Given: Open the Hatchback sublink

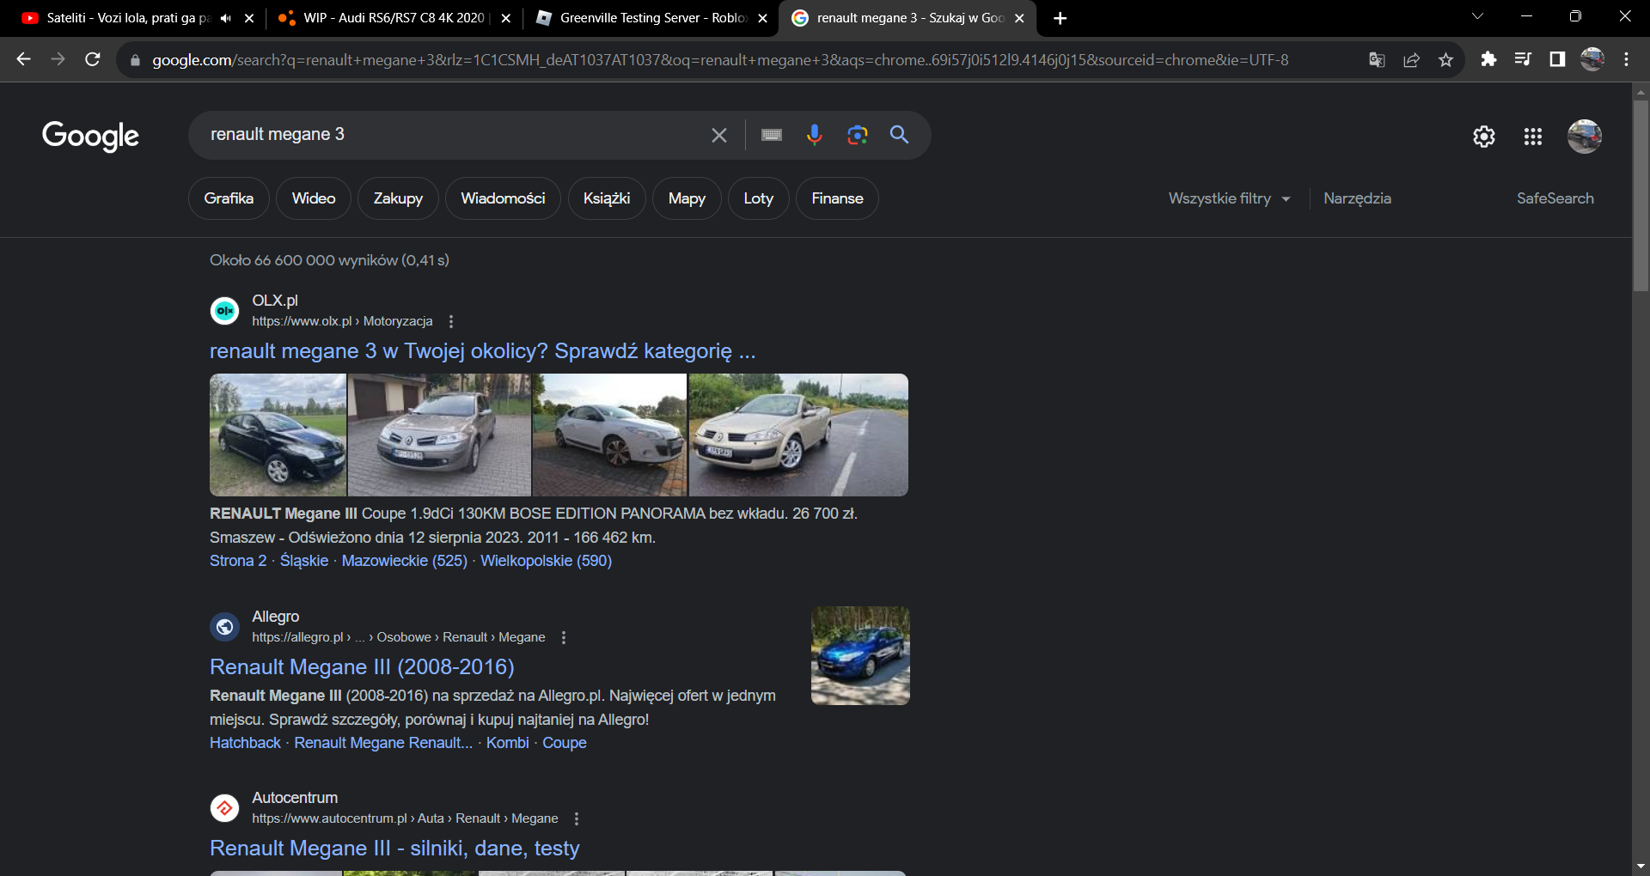Looking at the screenshot, I should [245, 743].
